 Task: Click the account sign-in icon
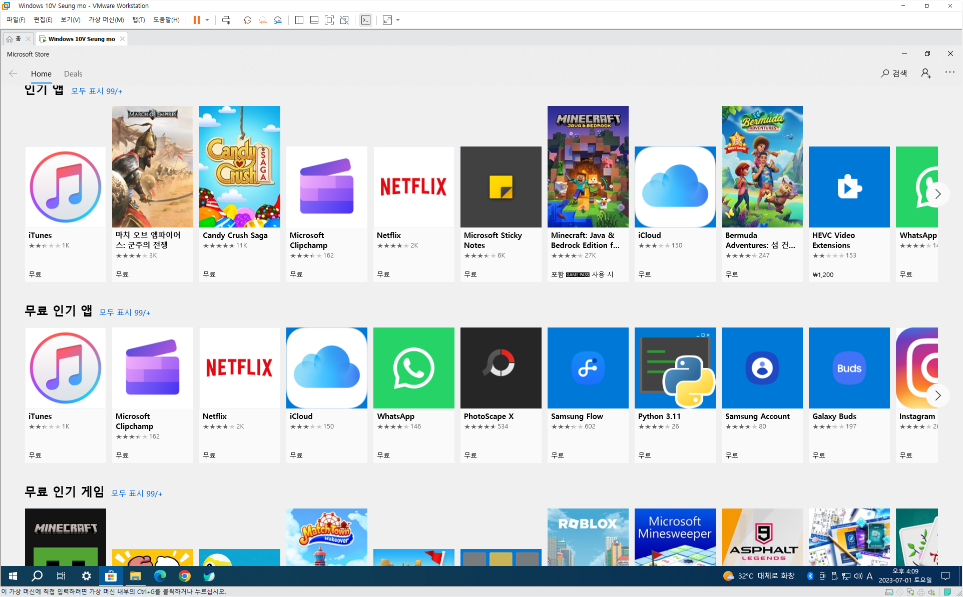925,73
